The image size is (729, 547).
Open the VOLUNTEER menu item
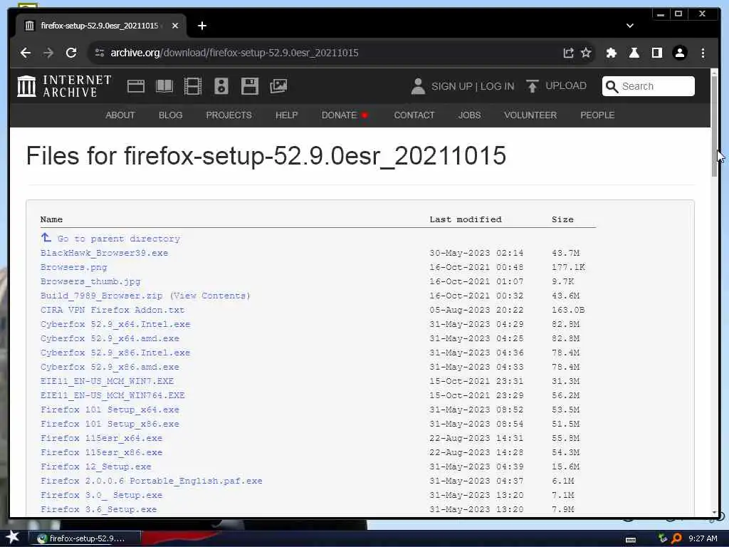coord(530,115)
